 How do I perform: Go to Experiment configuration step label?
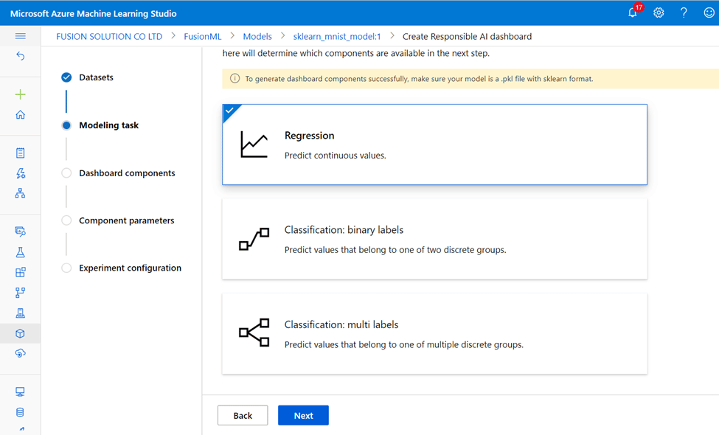point(130,268)
